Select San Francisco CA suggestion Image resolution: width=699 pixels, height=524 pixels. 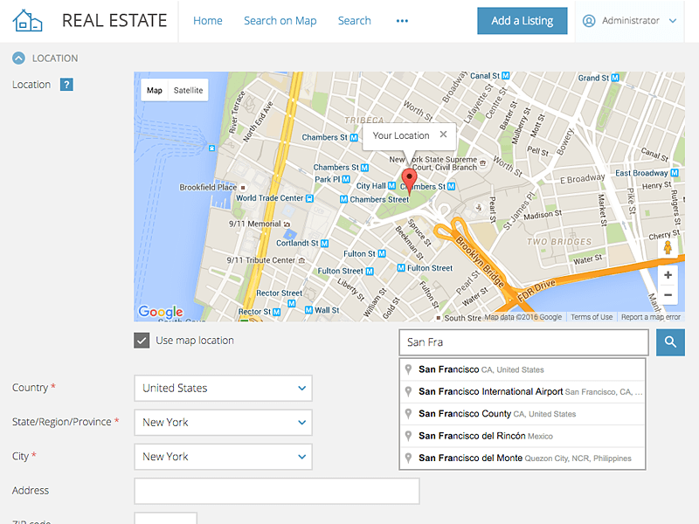523,369
